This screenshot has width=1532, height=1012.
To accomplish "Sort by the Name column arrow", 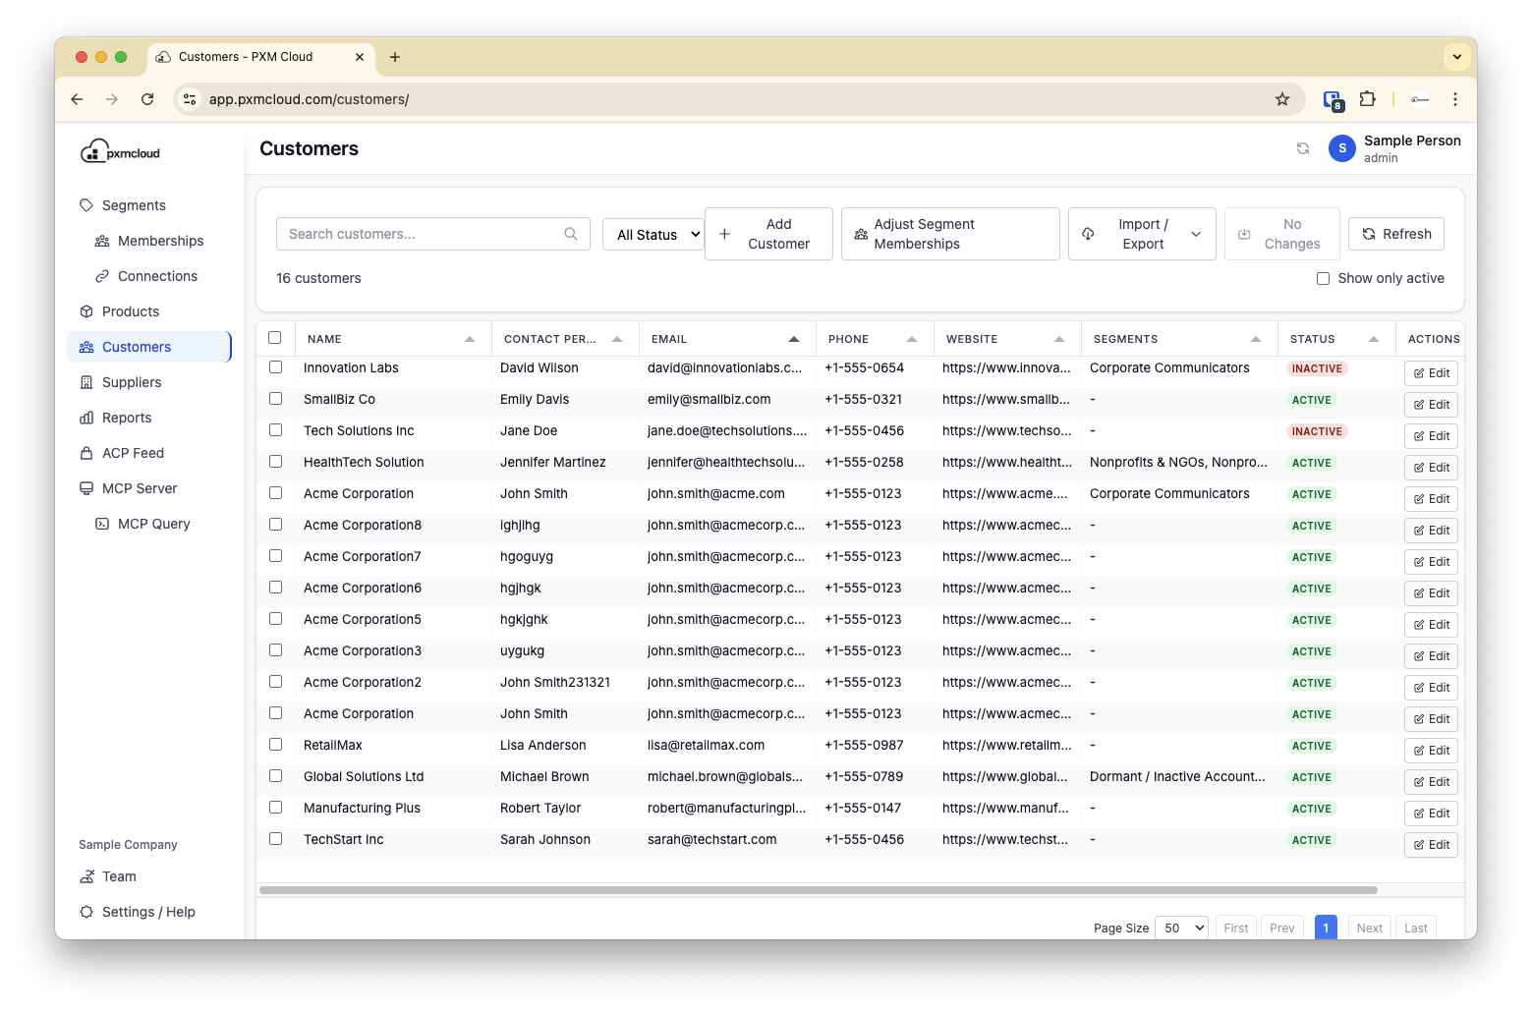I will [x=470, y=339].
